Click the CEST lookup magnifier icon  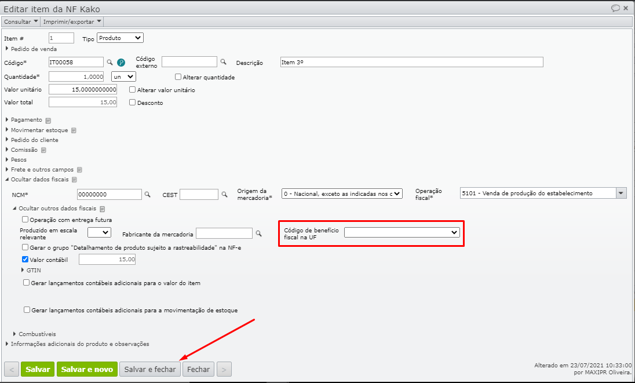(x=224, y=194)
